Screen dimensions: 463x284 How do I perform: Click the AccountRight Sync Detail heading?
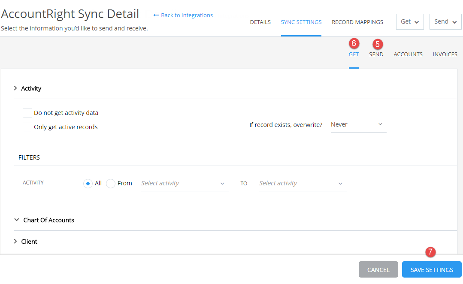(70, 14)
